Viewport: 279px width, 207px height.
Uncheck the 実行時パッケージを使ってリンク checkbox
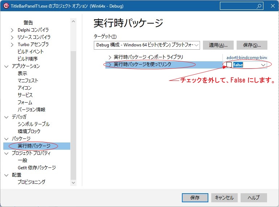coord(229,65)
